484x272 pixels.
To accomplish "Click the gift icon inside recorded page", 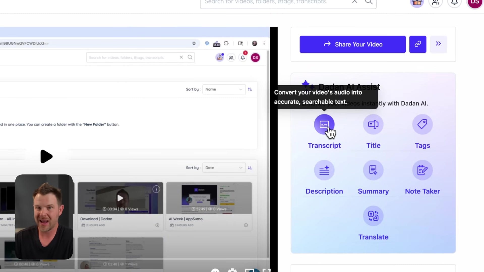I will [x=220, y=57].
